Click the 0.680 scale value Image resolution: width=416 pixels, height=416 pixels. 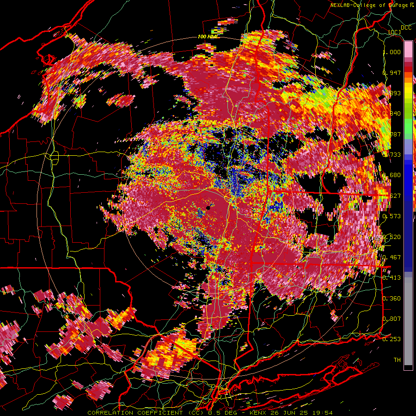(x=392, y=175)
